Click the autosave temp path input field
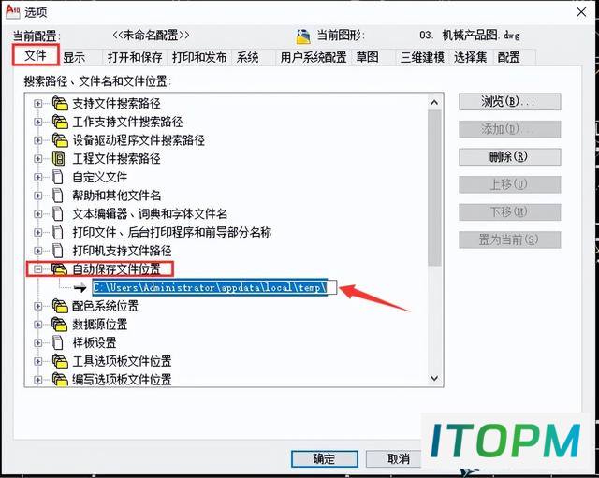599x478 pixels. pos(214,287)
